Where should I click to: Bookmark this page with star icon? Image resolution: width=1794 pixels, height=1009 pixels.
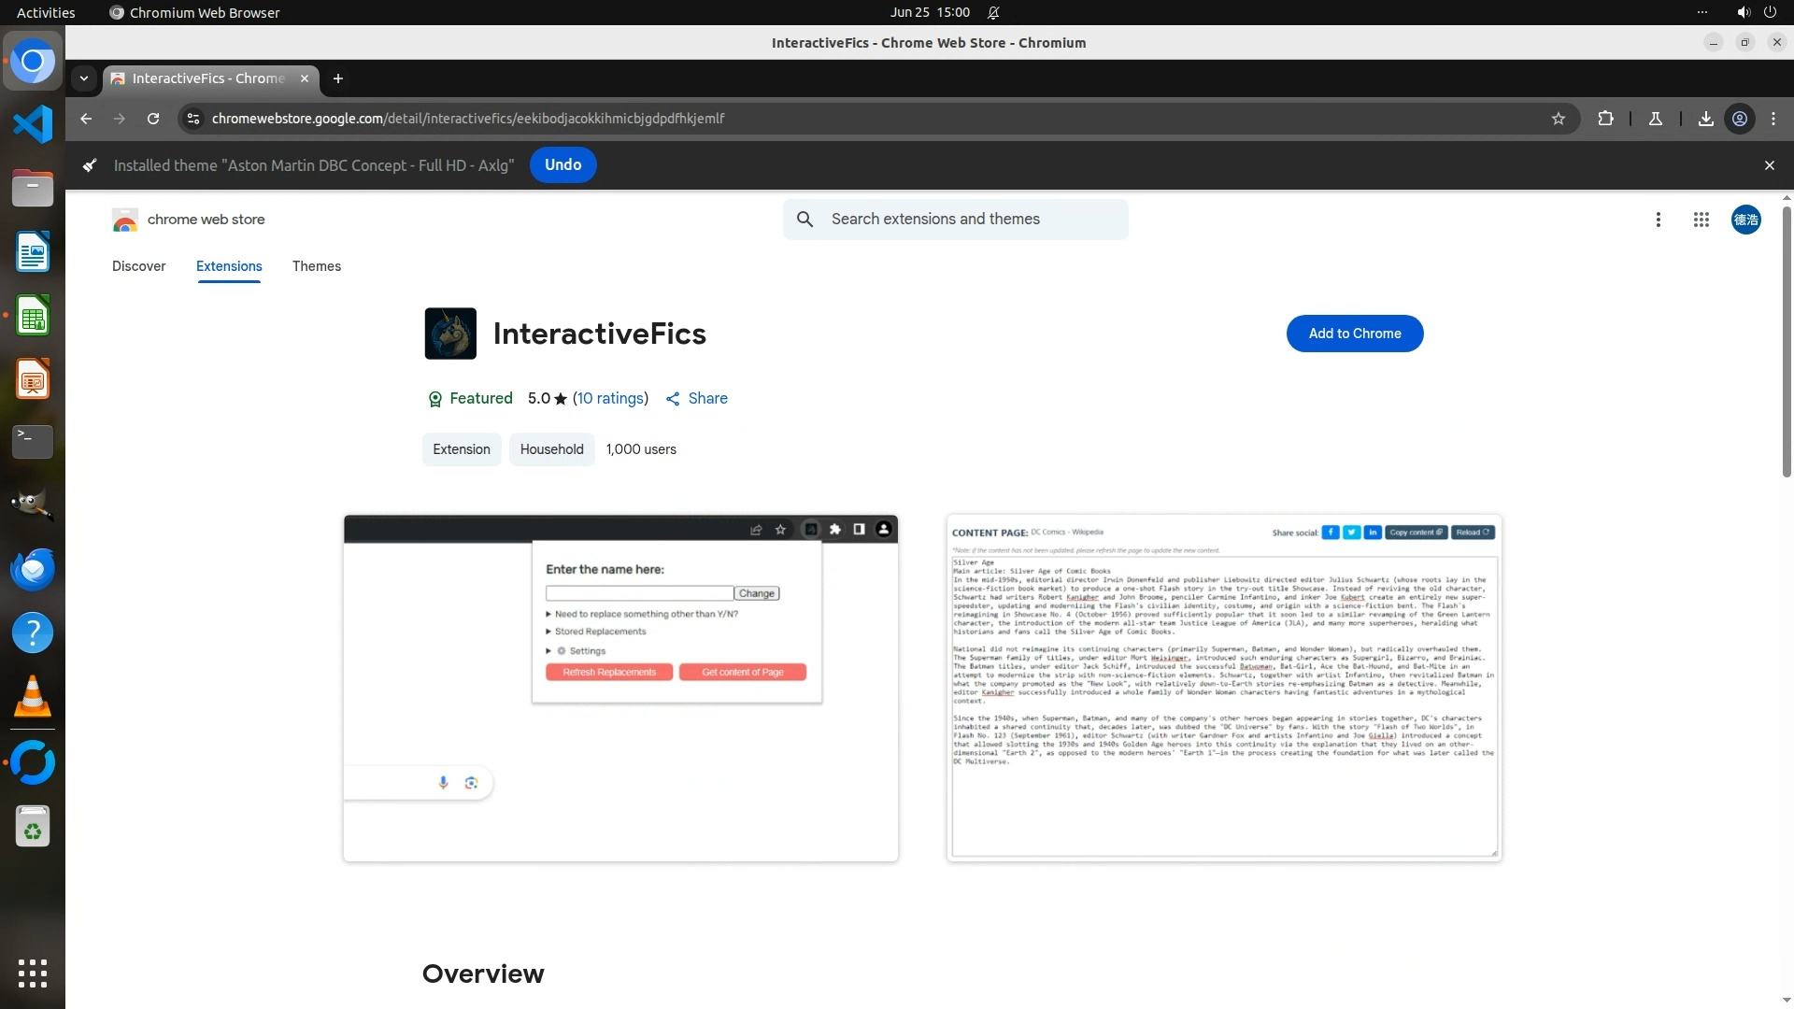pos(1558,119)
